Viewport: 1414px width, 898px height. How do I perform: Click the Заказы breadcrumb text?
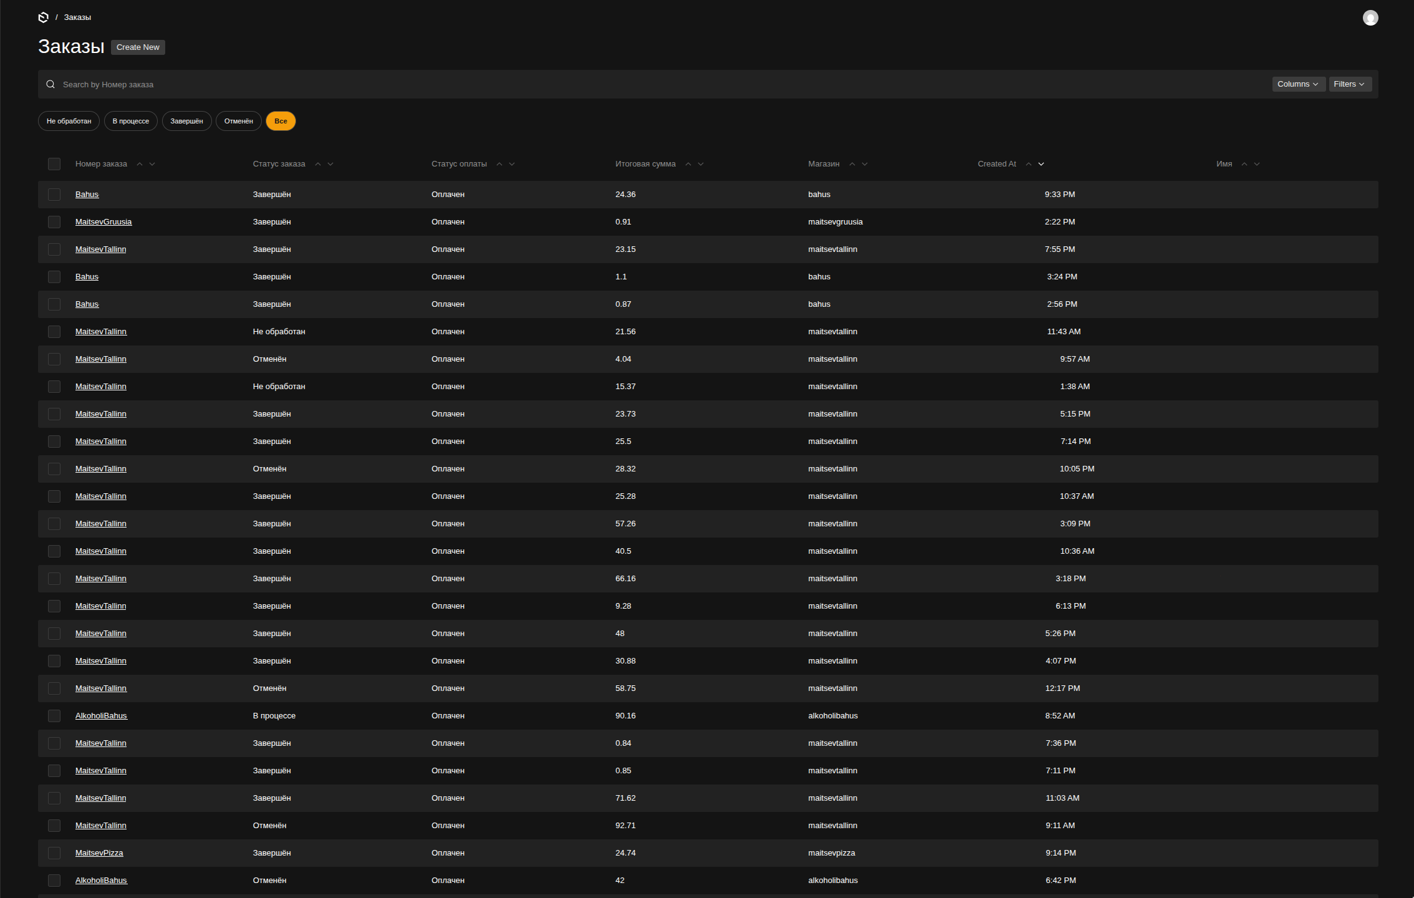77,17
